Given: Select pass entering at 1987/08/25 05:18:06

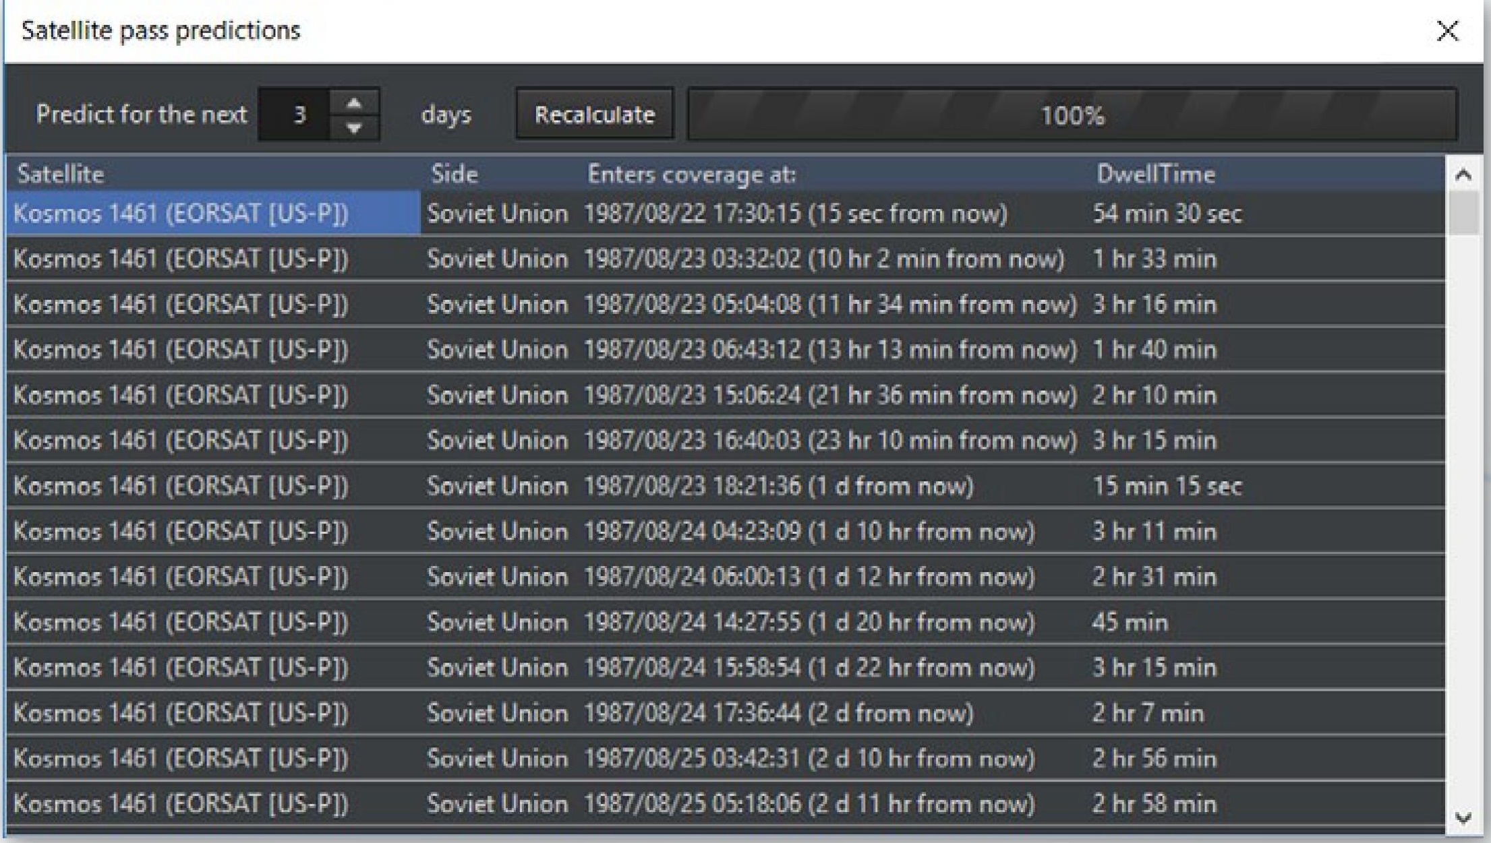Looking at the screenshot, I should (x=809, y=804).
